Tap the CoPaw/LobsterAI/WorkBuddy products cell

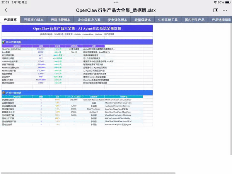[124, 118]
